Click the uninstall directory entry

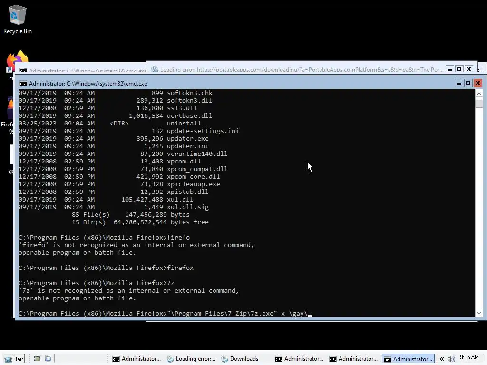184,123
